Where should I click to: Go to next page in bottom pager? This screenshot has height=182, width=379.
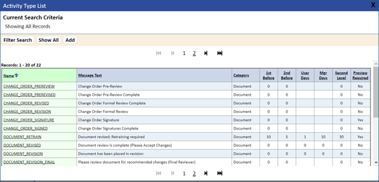click(x=206, y=173)
